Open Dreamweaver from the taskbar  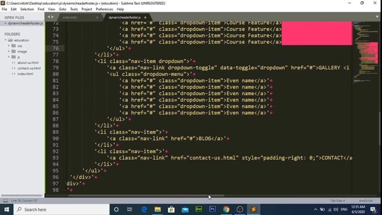tap(199, 210)
